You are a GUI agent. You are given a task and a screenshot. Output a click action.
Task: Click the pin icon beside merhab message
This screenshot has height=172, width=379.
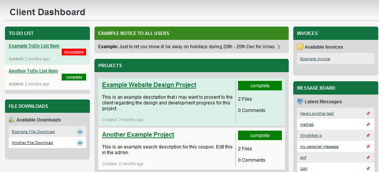pyautogui.click(x=368, y=125)
